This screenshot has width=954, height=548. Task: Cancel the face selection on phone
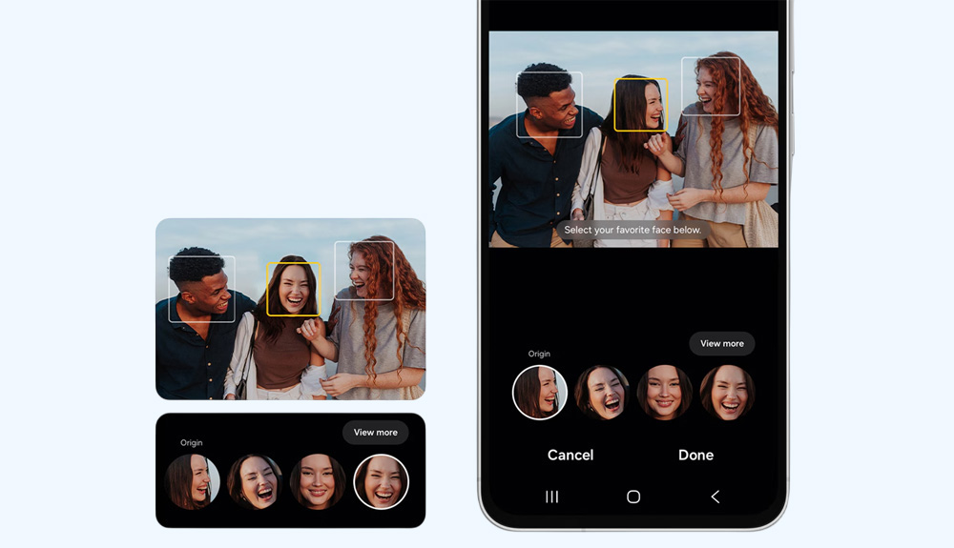click(570, 455)
